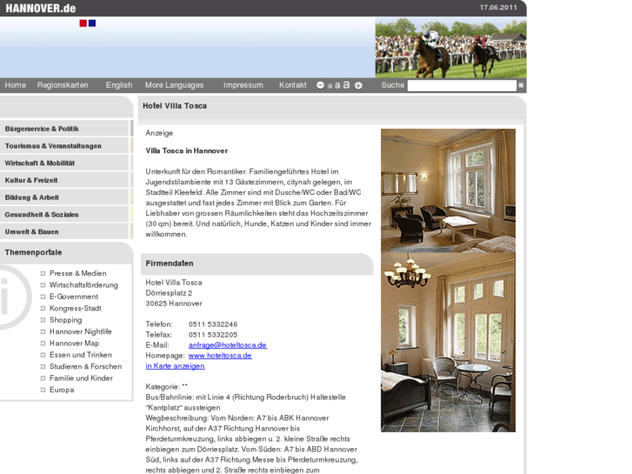Screen dimensions: 632x474
Task: Click the blue square in header logo
Action: 92,23
